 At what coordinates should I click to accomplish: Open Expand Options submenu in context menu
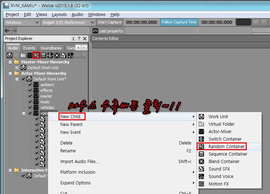(x=127, y=183)
